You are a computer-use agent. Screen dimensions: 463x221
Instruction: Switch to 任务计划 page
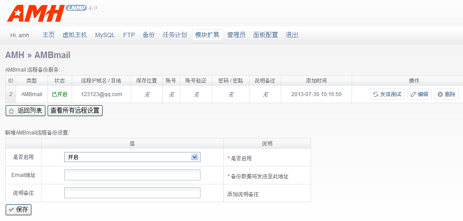coord(175,35)
